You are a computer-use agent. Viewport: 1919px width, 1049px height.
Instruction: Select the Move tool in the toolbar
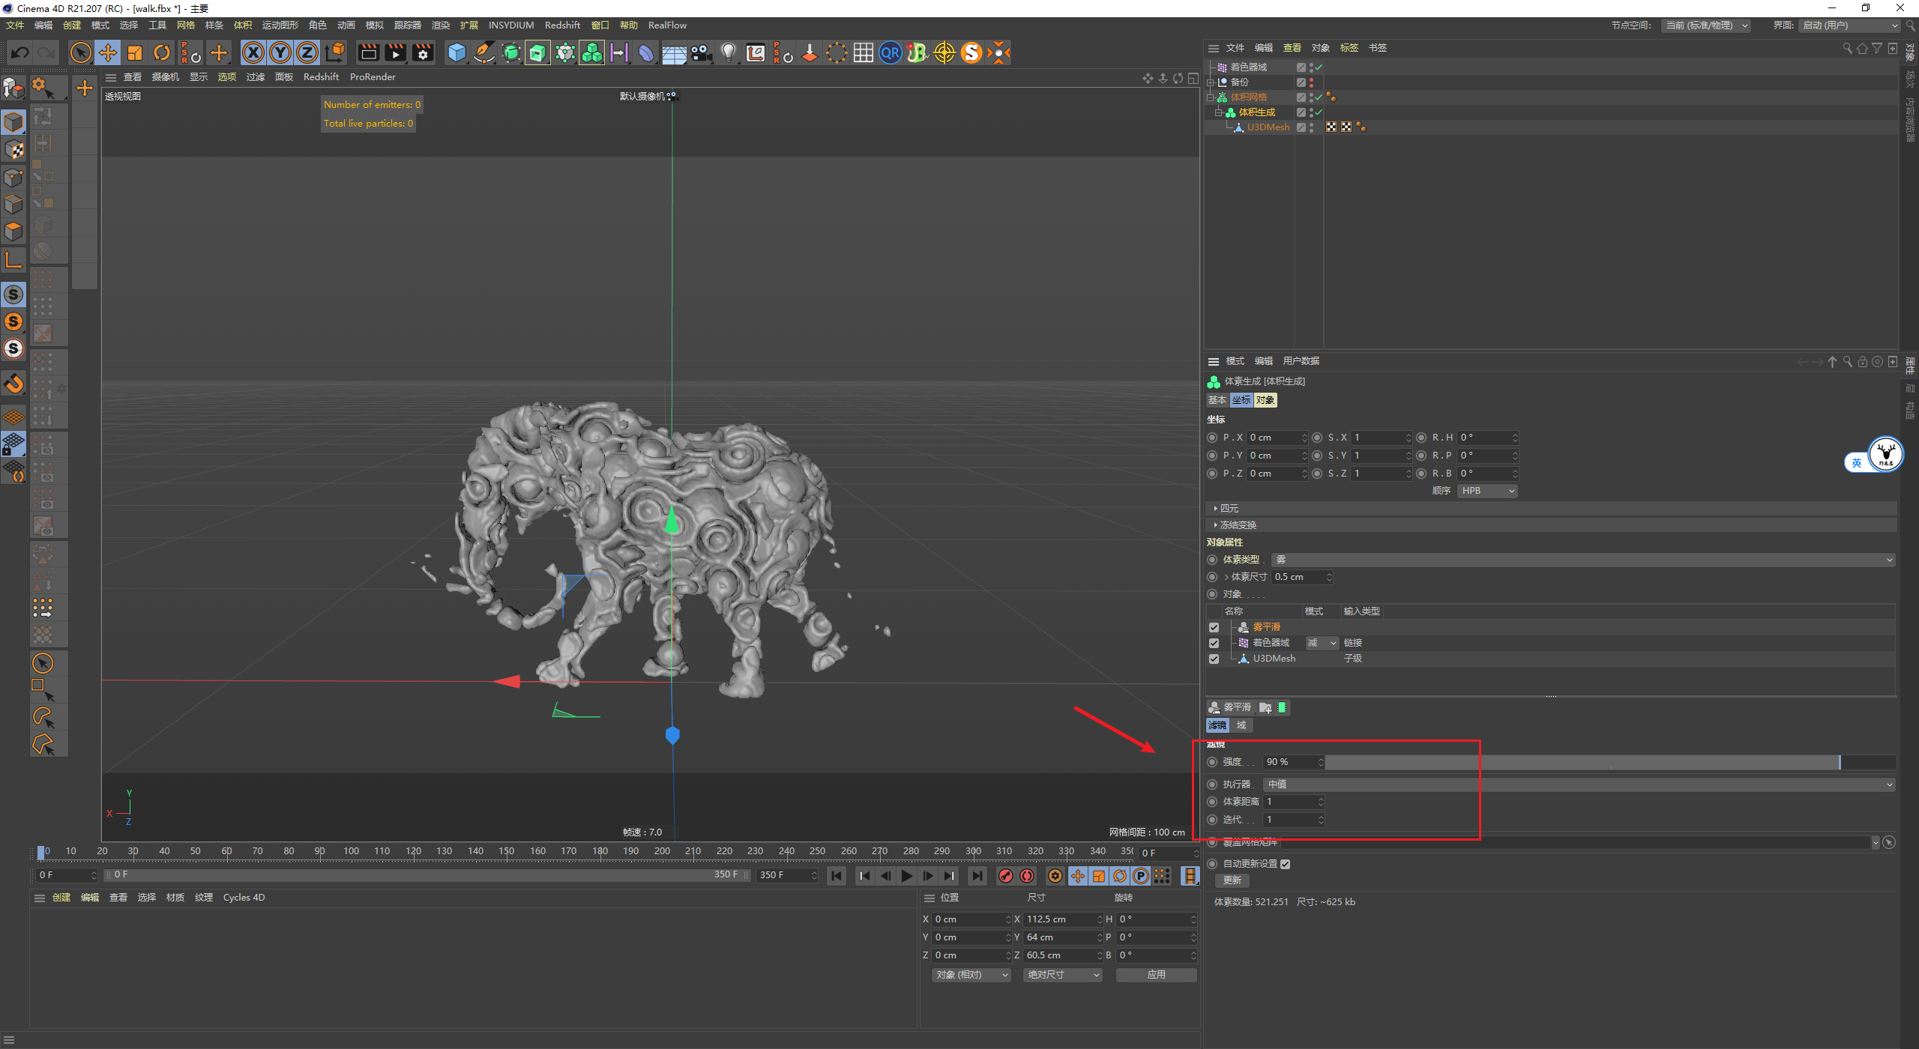point(108,52)
